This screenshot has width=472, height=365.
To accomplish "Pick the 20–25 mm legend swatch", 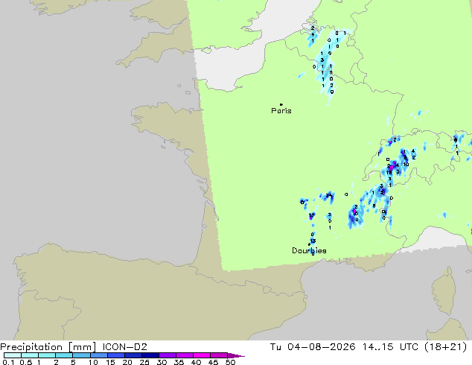I will [x=133, y=355].
